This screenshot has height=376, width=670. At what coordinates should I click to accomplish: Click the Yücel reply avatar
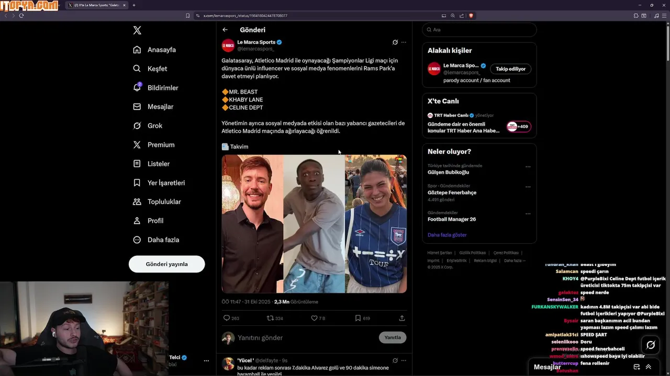(228, 364)
